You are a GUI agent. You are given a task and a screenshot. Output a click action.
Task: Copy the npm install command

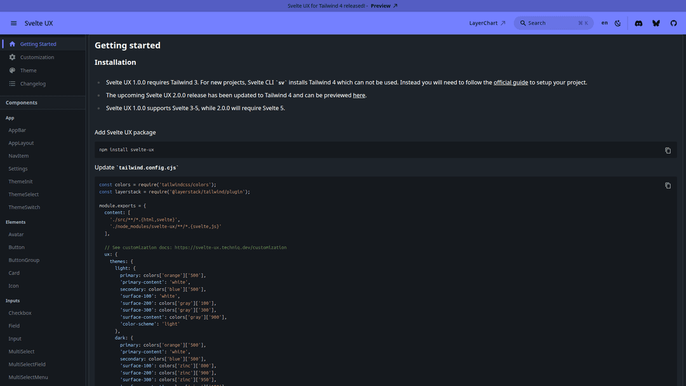pyautogui.click(x=668, y=150)
